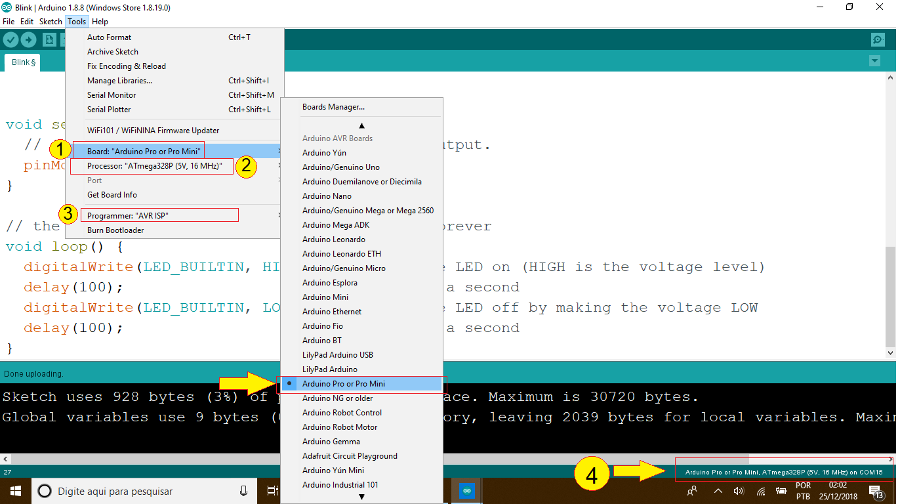The height and width of the screenshot is (504, 900).
Task: Select Arduino Pro or Pro Mini board
Action: click(x=361, y=384)
